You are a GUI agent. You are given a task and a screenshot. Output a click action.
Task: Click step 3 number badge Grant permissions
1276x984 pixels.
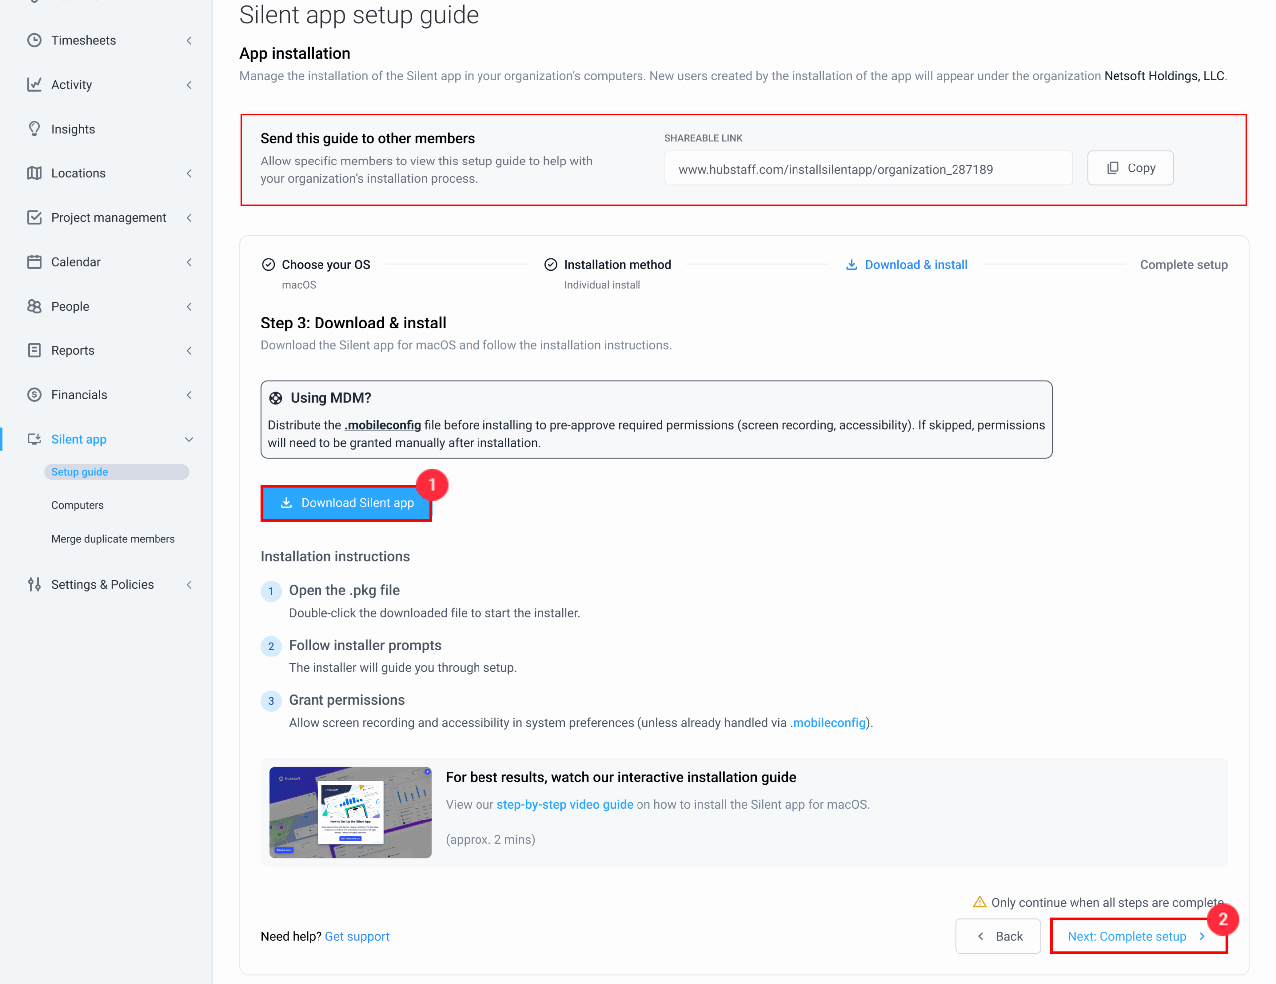(x=271, y=701)
